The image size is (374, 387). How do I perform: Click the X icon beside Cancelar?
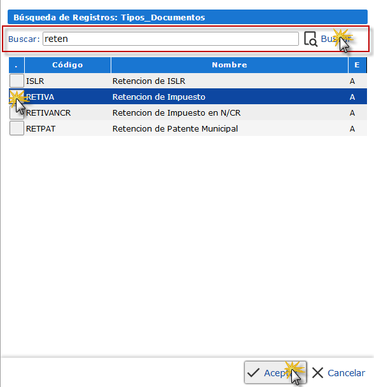click(317, 372)
